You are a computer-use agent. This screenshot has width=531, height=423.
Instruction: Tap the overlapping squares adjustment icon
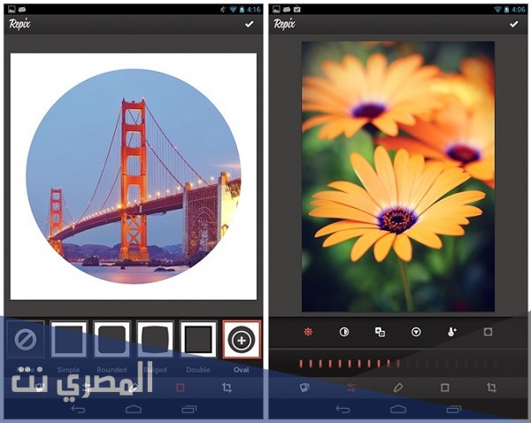[x=380, y=332]
